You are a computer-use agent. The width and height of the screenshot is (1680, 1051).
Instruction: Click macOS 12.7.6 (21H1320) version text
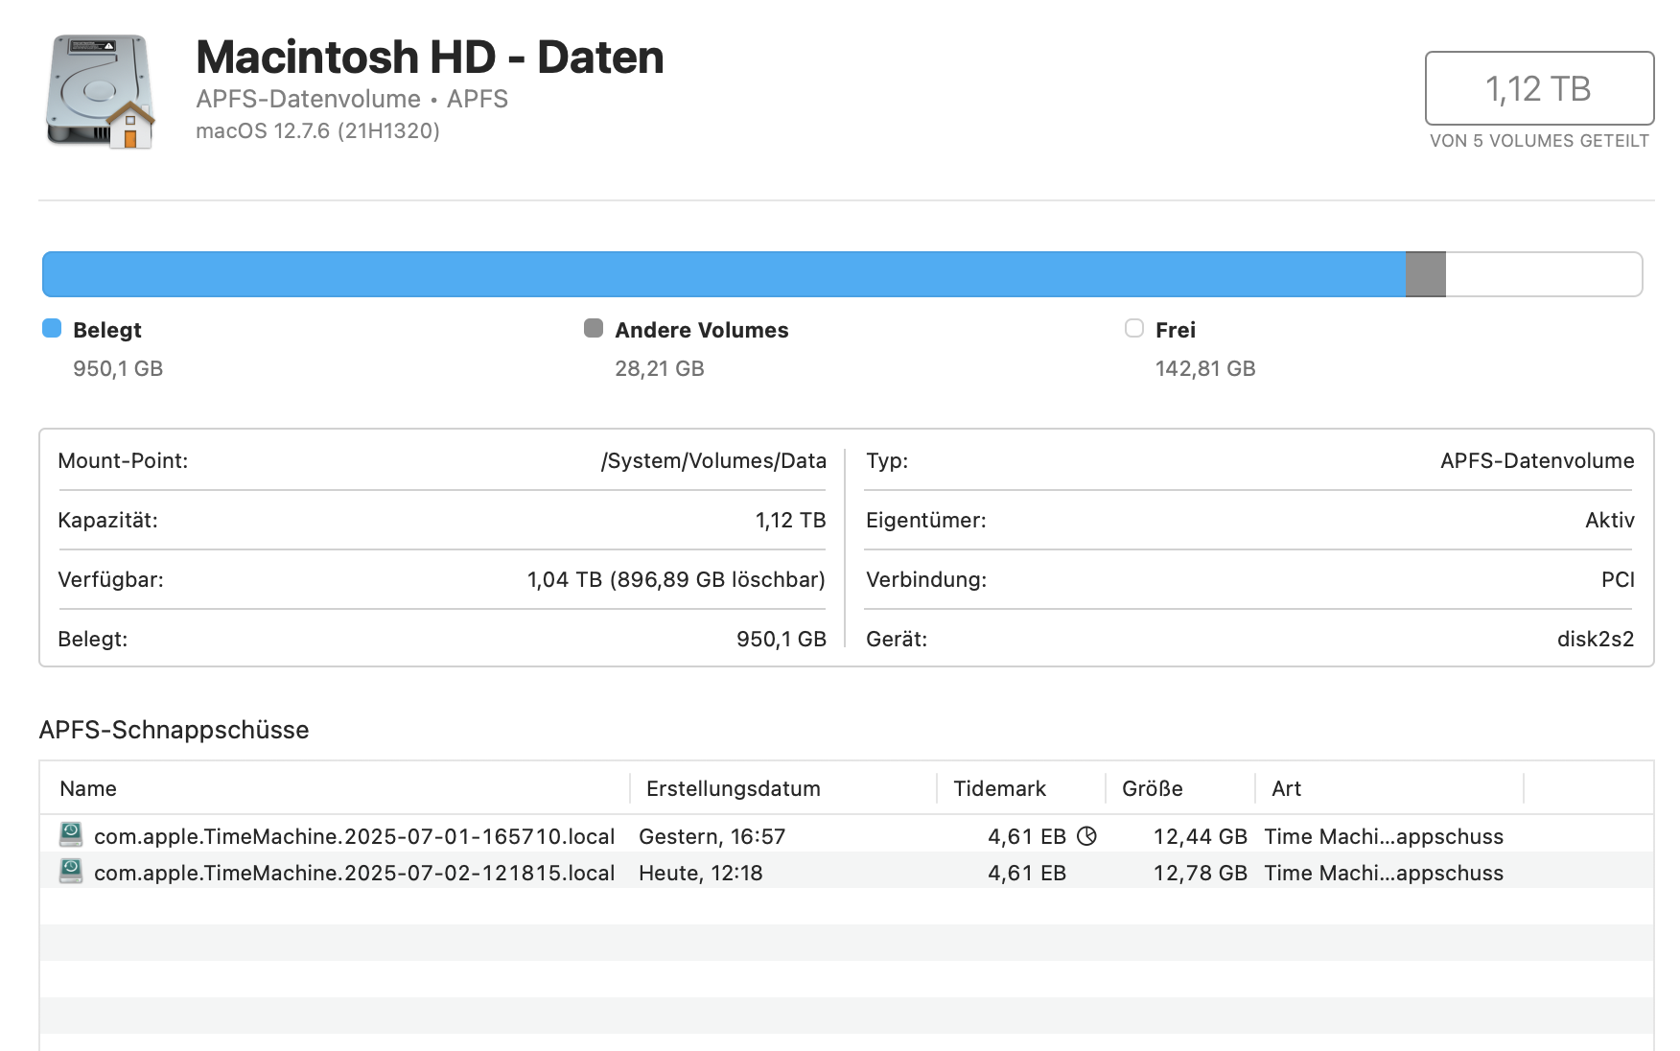317,130
